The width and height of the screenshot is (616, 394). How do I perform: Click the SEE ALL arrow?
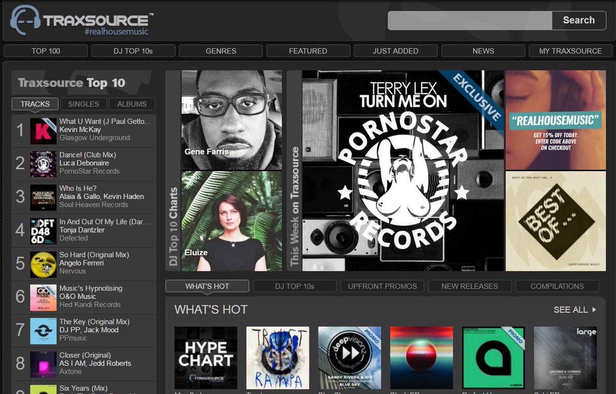pyautogui.click(x=594, y=310)
